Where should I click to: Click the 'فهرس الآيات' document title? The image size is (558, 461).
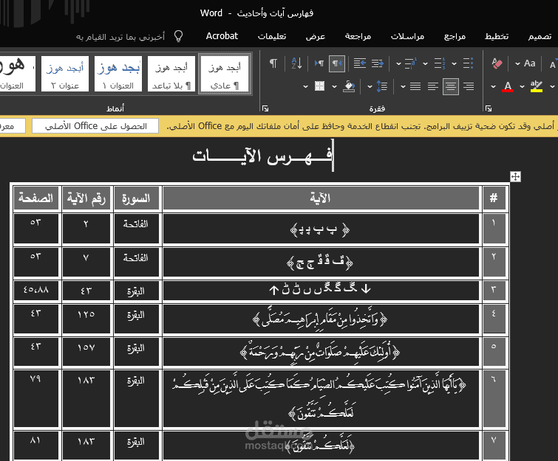[262, 156]
